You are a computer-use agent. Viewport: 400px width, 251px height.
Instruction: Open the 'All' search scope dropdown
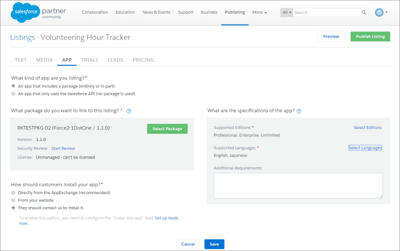[287, 12]
